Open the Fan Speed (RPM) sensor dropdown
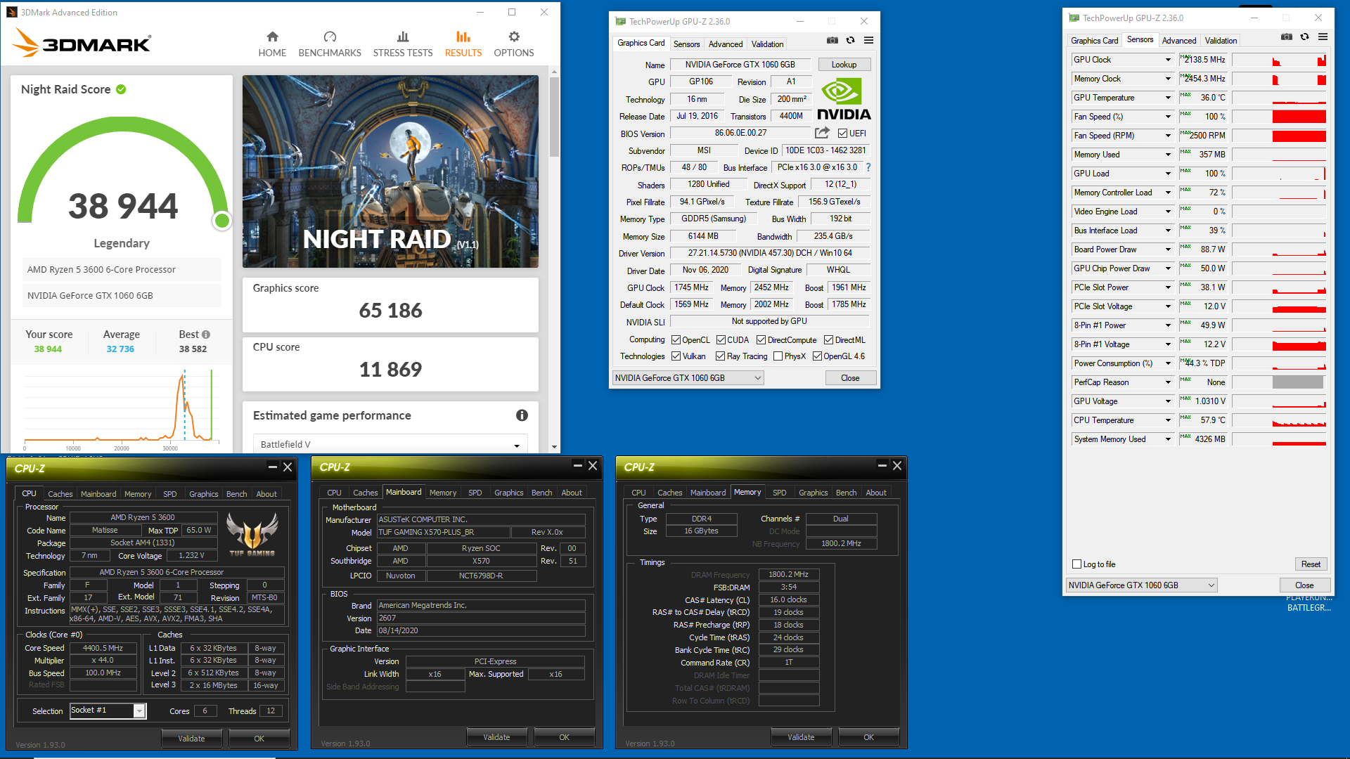 1168,136
